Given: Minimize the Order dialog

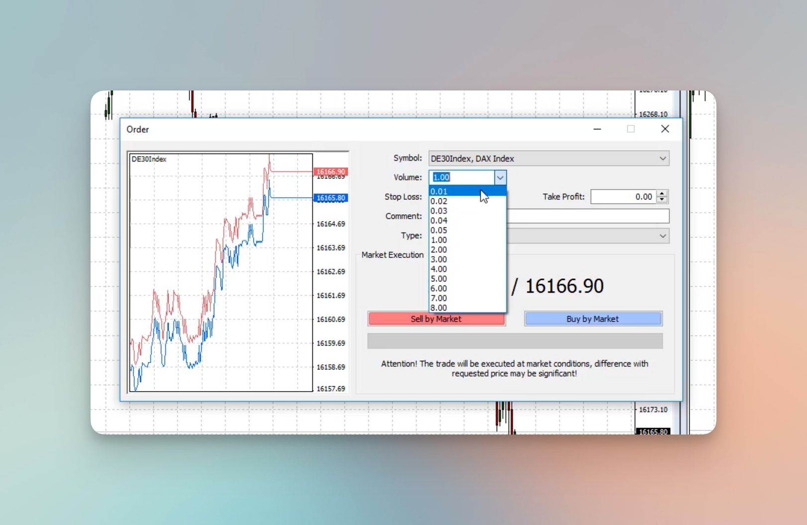Looking at the screenshot, I should (597, 129).
